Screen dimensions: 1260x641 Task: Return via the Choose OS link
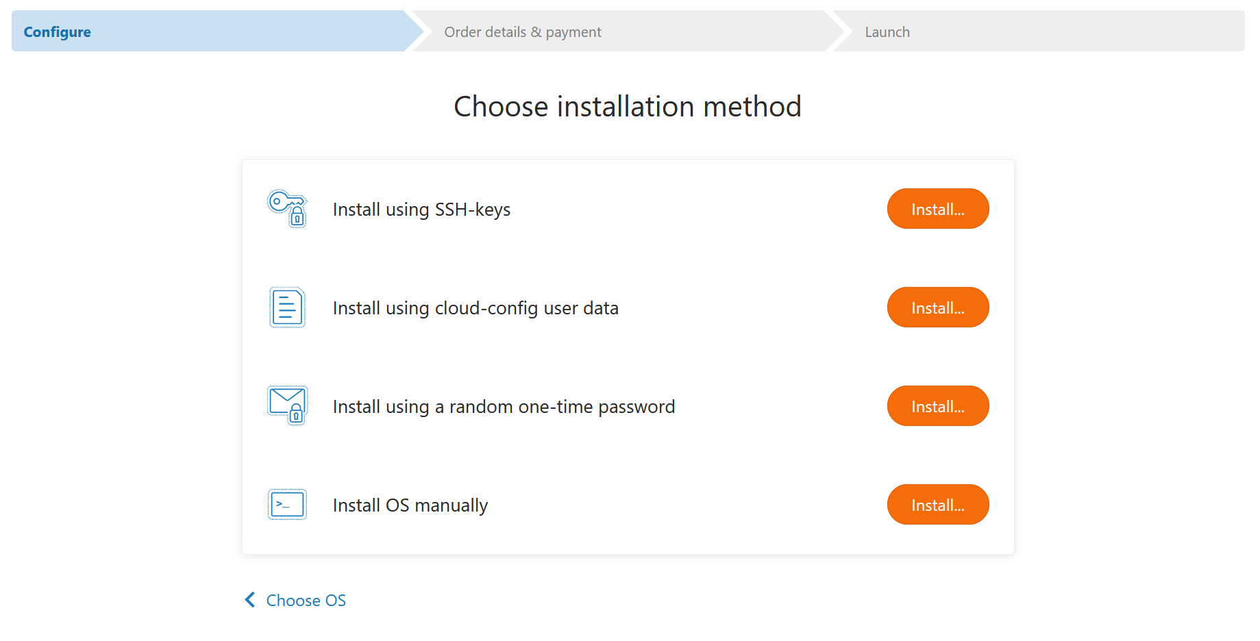click(306, 601)
